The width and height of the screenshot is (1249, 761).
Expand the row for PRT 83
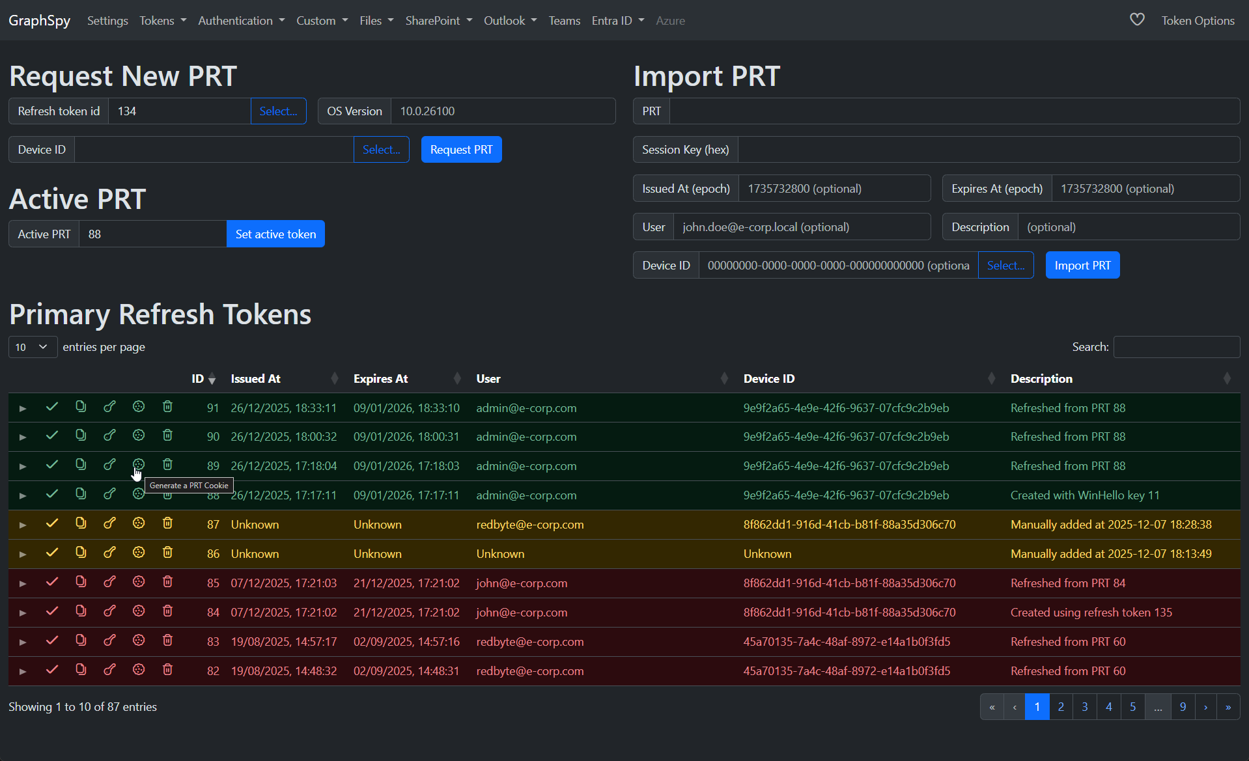23,642
